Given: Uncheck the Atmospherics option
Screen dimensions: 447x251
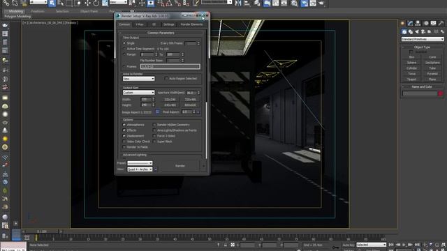Looking at the screenshot, I should tap(124, 125).
